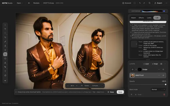Switch to the Looks tab
This screenshot has width=170, height=106.
(x=149, y=18)
